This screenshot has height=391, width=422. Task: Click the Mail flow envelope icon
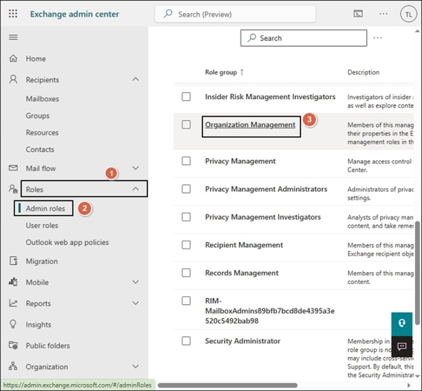coord(13,168)
